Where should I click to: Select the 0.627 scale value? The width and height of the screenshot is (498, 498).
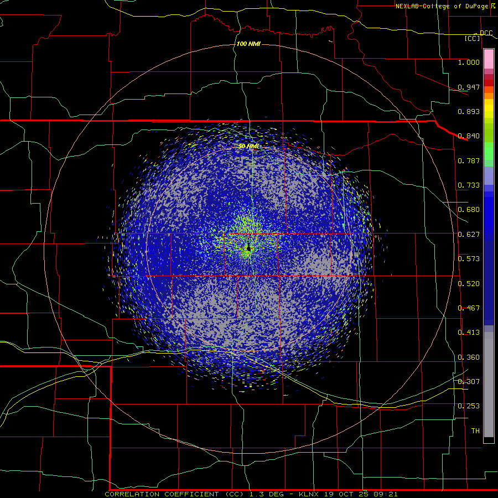click(469, 235)
